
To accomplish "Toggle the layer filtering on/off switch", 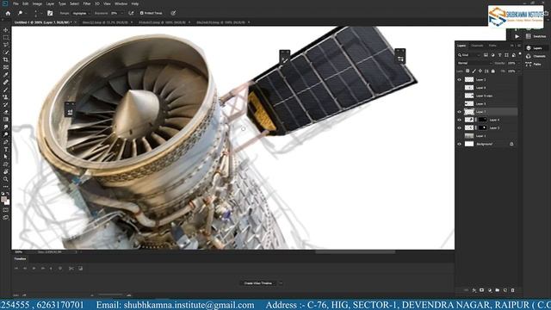I will click(520, 54).
